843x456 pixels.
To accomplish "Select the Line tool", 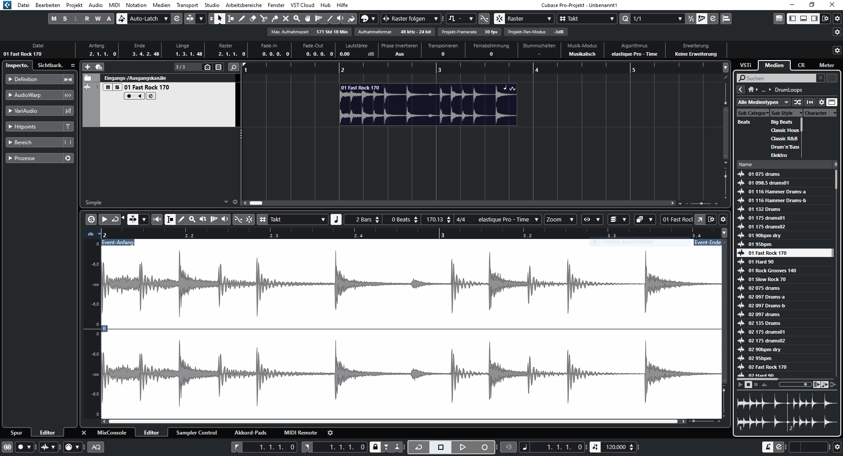I will [329, 18].
